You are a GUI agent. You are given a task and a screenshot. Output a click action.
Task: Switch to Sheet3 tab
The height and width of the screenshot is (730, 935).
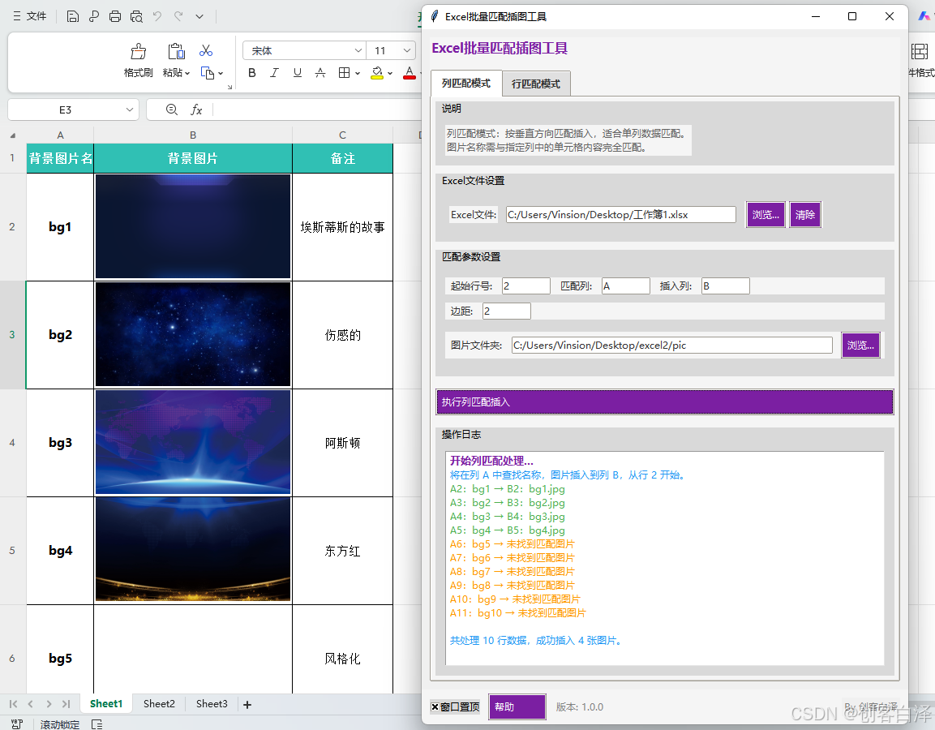[212, 704]
